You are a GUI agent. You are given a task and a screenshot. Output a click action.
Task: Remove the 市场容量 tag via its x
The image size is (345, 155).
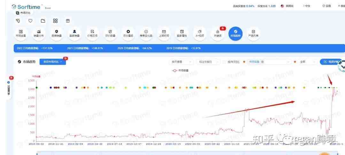pyautogui.click(x=262, y=62)
